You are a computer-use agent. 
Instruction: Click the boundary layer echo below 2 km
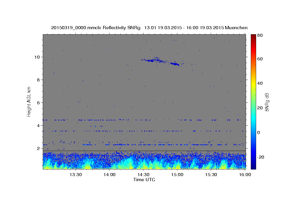click(x=144, y=161)
